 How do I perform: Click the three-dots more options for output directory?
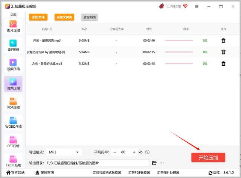[162, 163]
